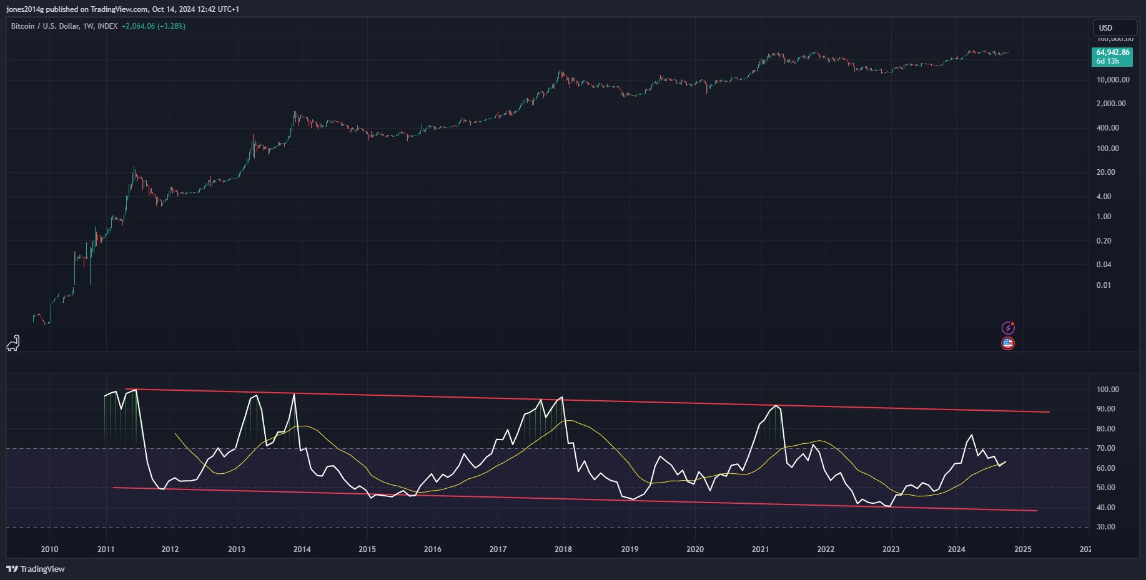This screenshot has width=1146, height=580.
Task: Open the USD currency selector
Action: 1114,27
